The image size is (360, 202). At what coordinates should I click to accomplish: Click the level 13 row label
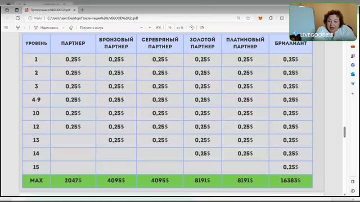click(x=36, y=140)
